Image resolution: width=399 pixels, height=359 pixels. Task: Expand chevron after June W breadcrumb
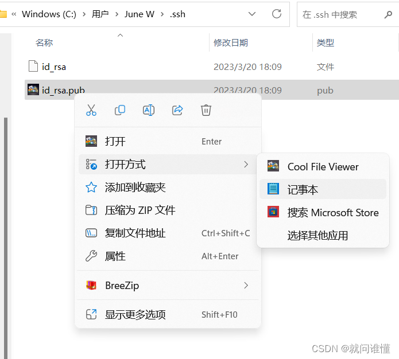pyautogui.click(x=162, y=14)
